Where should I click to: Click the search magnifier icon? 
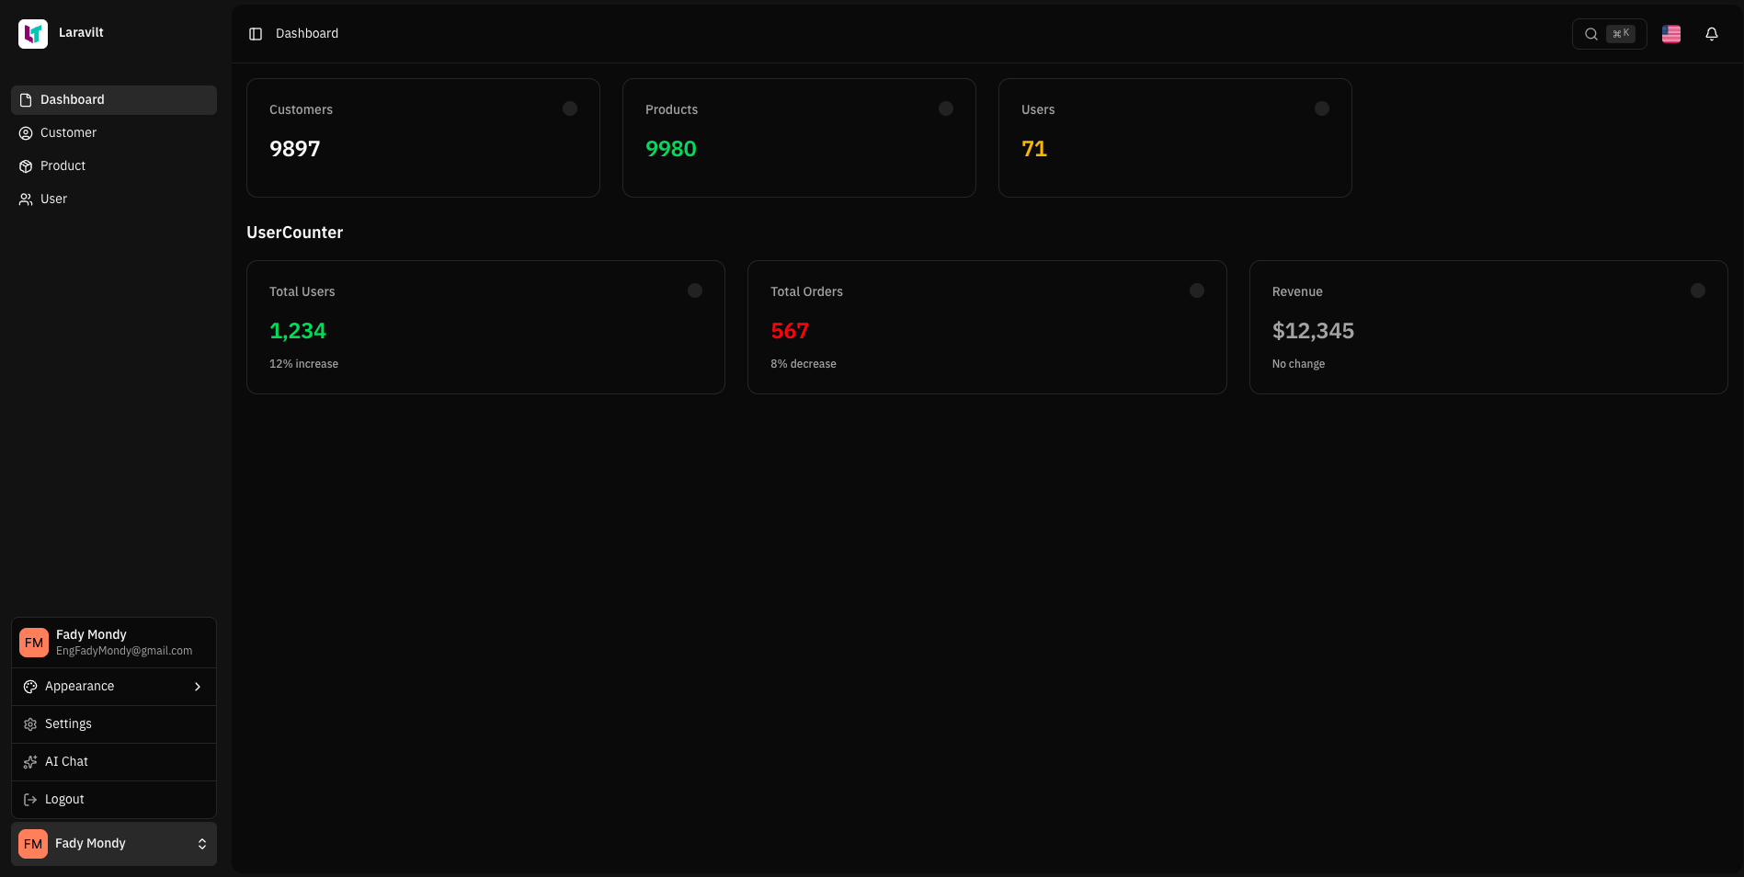[1590, 33]
